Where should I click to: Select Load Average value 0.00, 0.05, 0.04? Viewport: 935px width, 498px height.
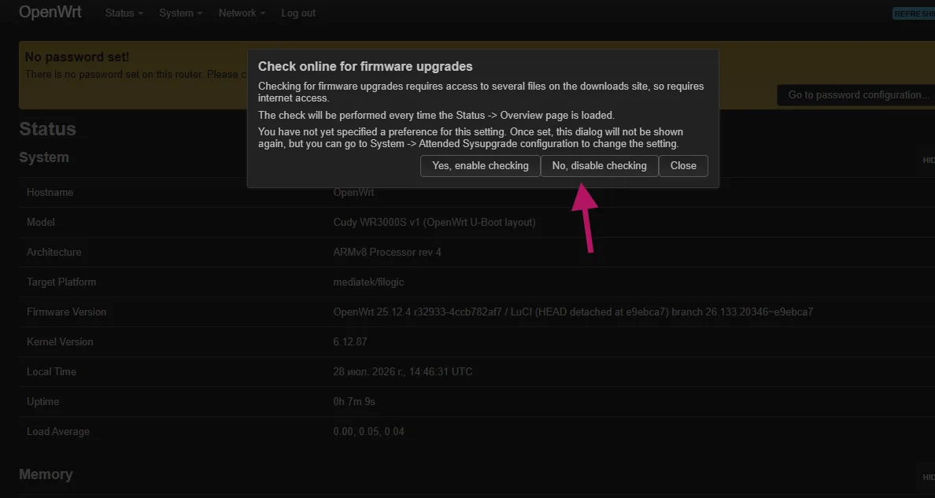coord(368,431)
